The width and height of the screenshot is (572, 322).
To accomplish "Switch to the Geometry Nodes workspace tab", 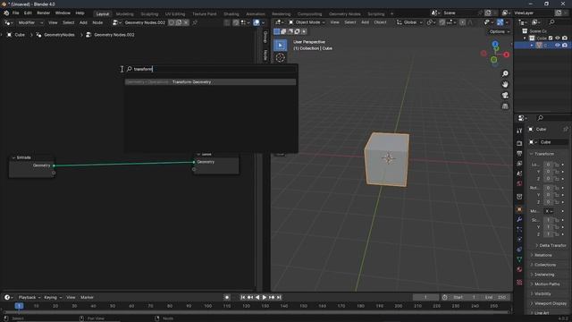I will [345, 14].
